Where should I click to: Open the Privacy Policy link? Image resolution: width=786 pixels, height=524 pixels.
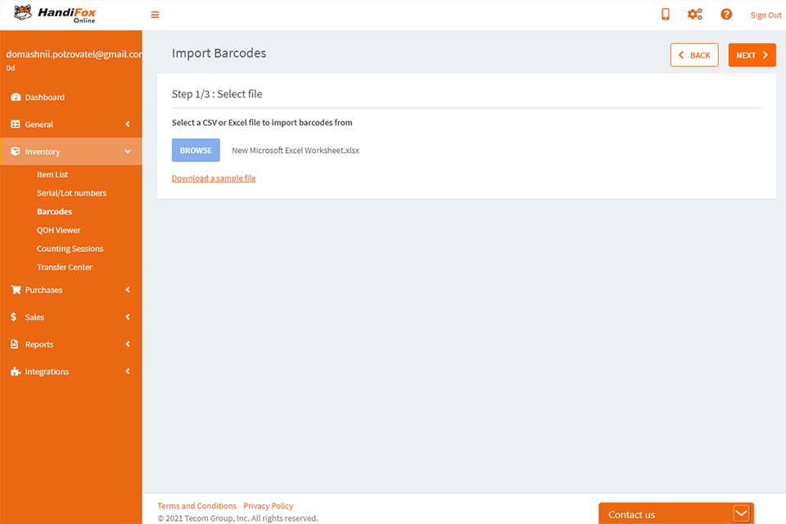point(269,505)
